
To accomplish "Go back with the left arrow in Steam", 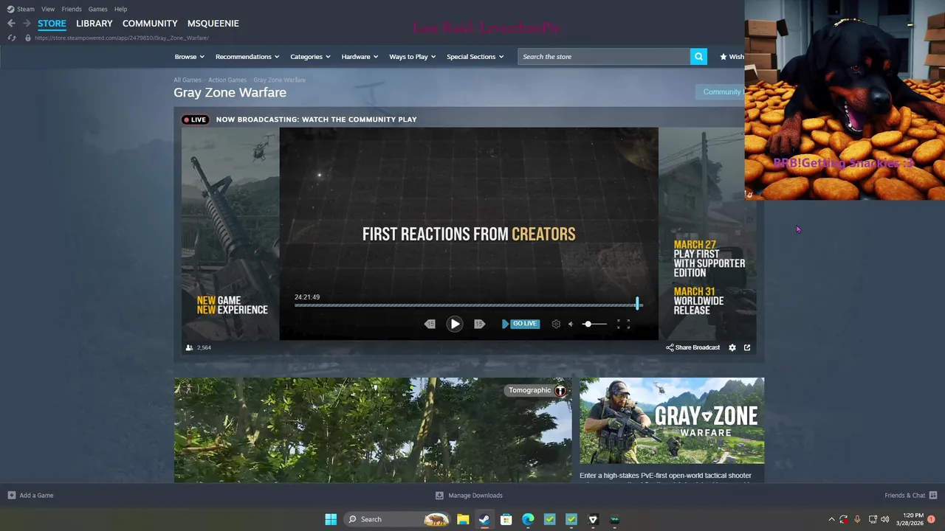I will click(x=11, y=24).
